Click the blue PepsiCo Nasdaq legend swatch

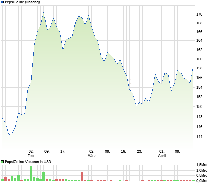[2, 2]
